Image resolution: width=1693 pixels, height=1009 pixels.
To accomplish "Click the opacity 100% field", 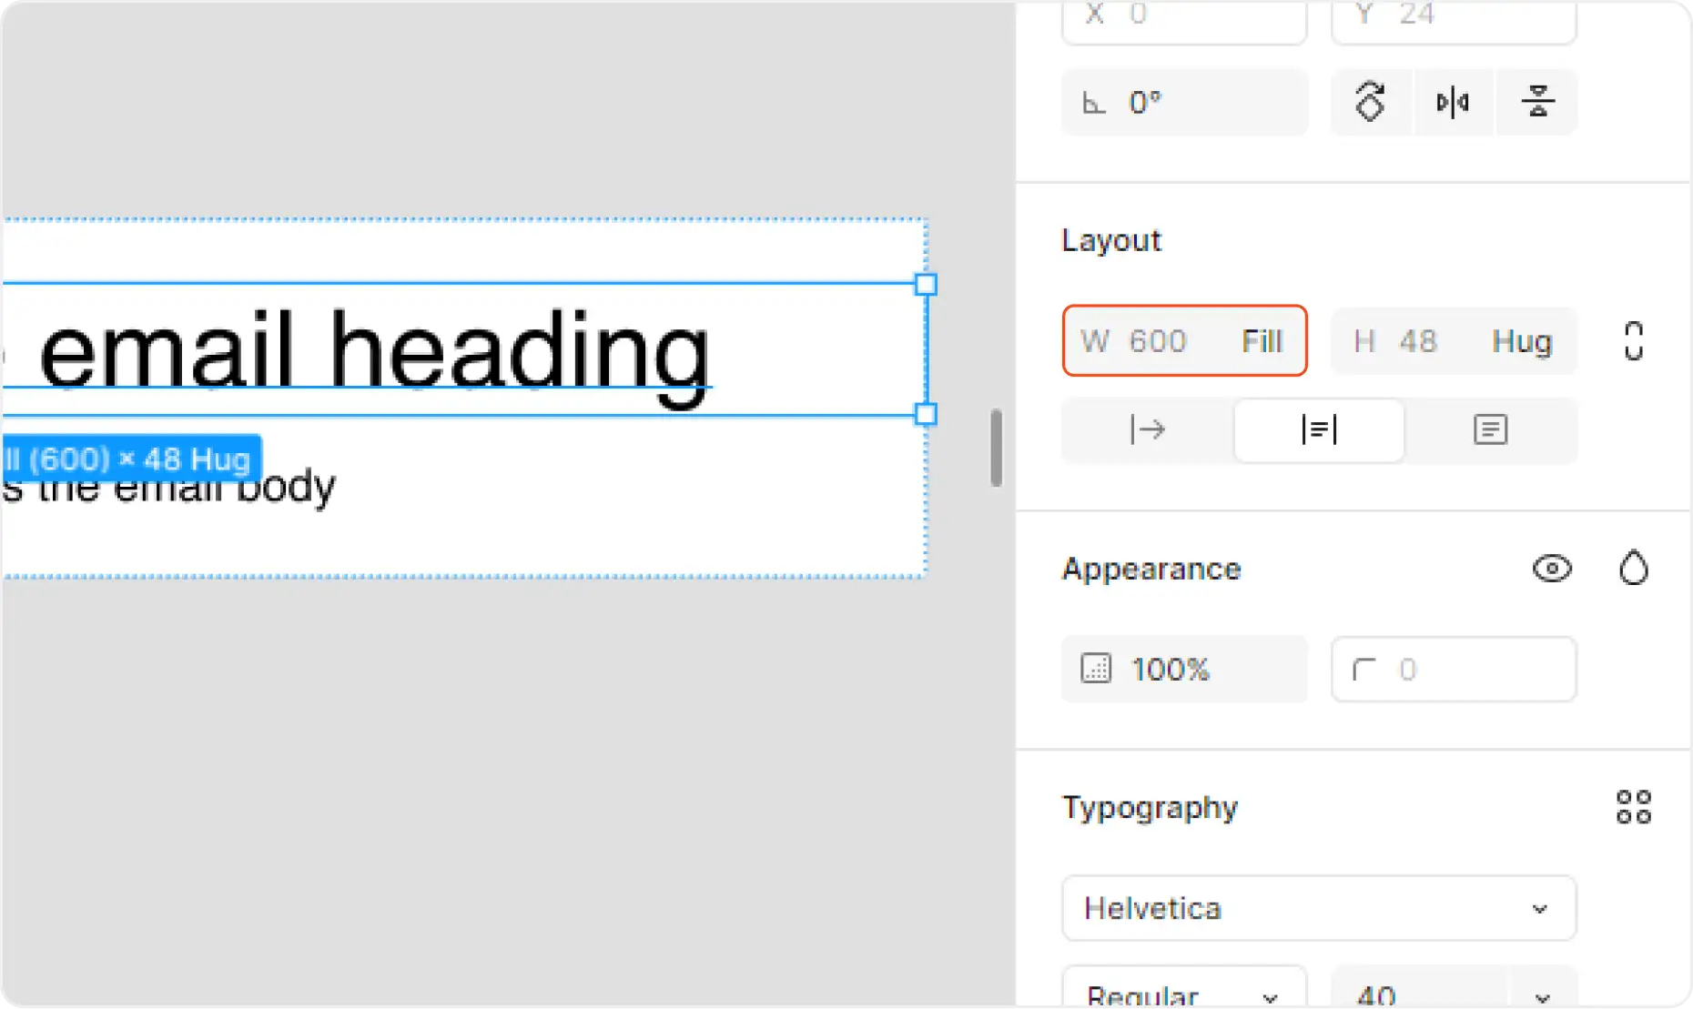I will 1183,670.
